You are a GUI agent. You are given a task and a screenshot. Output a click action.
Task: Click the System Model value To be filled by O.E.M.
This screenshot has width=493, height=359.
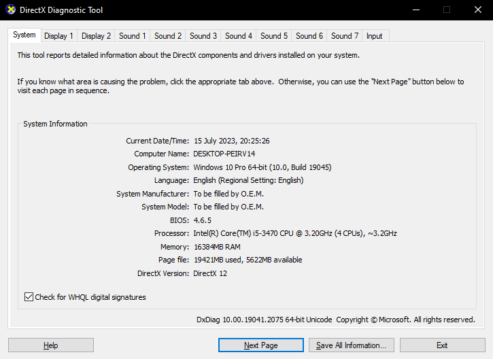(x=228, y=207)
